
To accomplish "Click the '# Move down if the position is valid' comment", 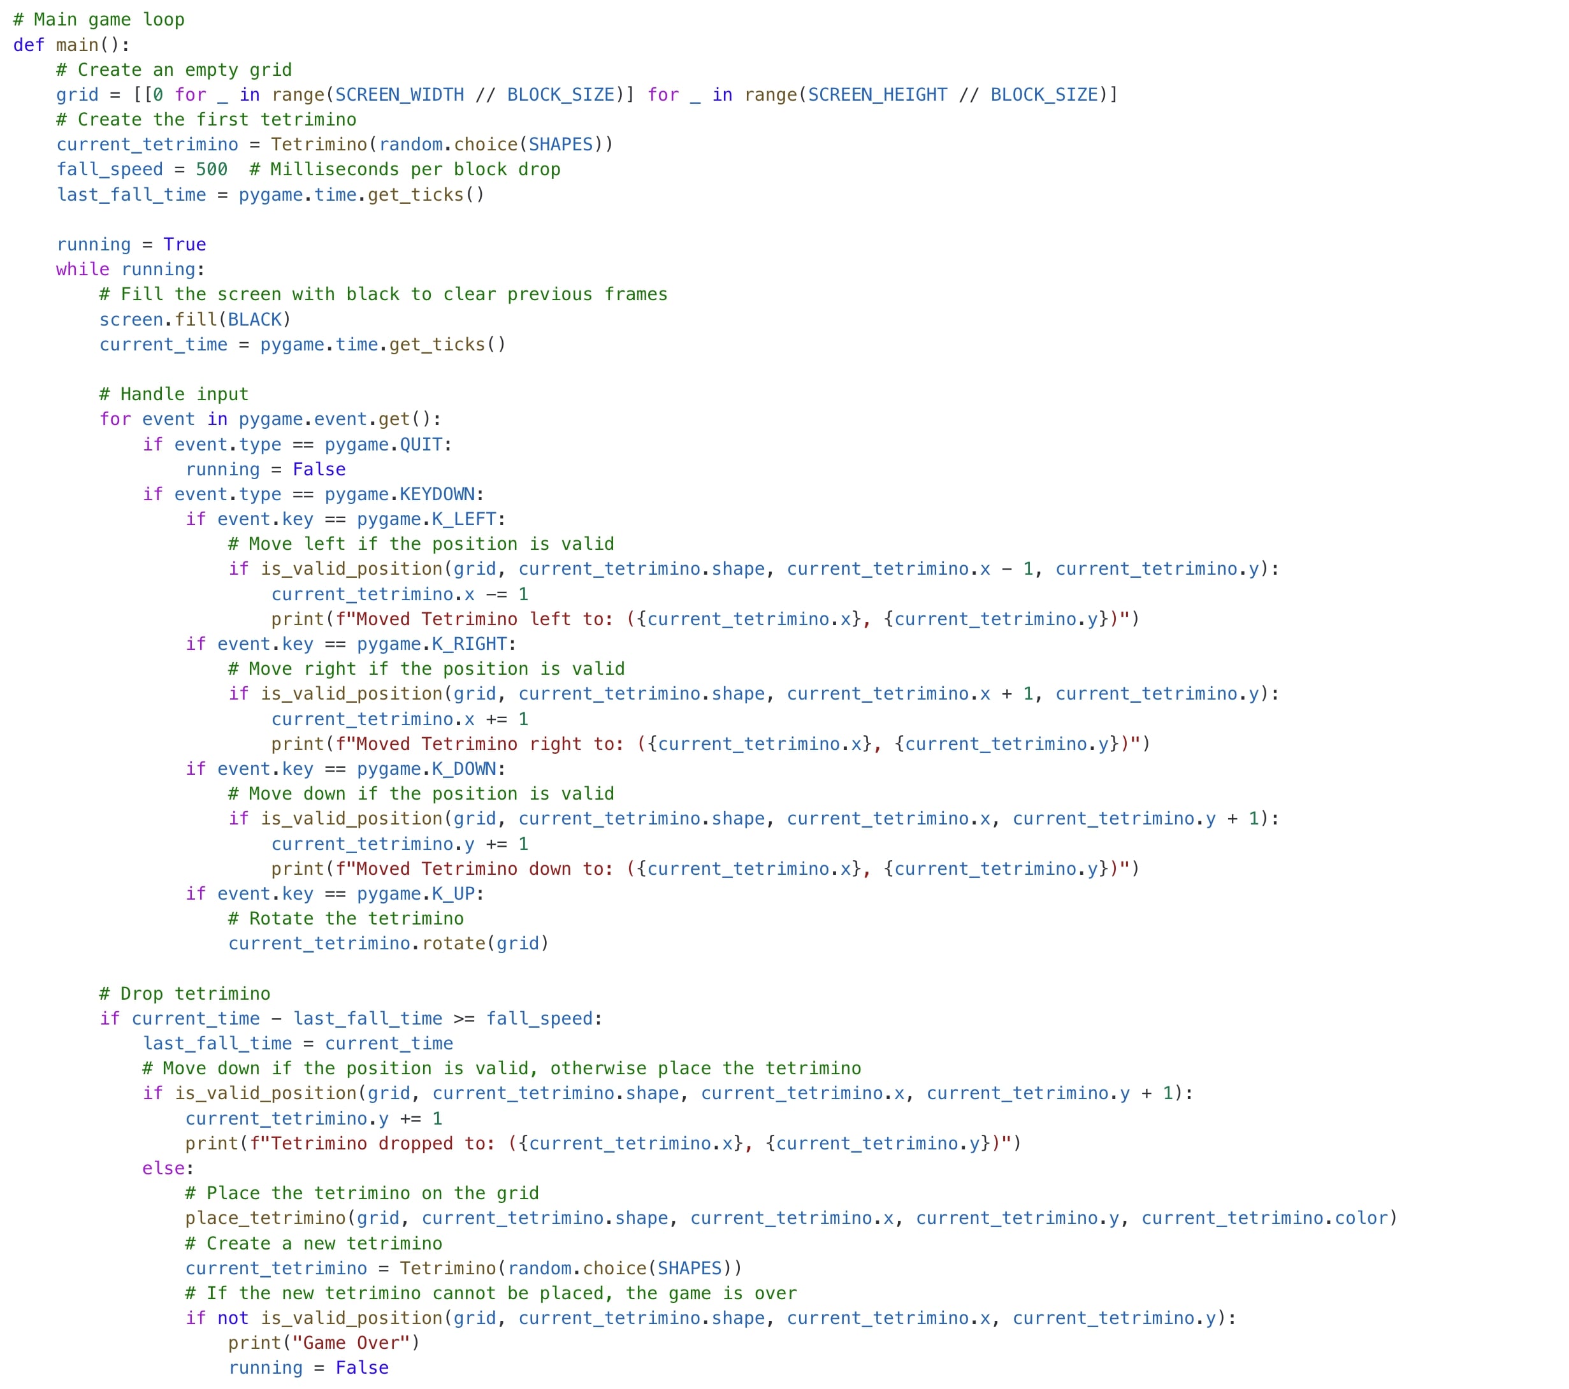I will [421, 795].
